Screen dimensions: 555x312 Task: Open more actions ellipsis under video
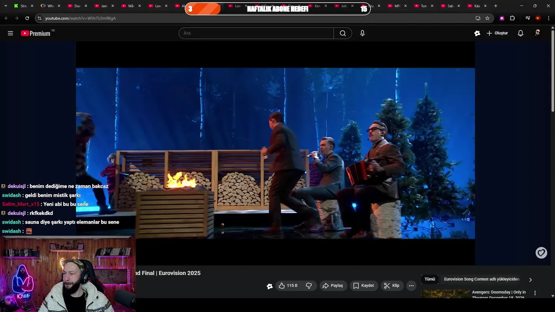(411, 286)
